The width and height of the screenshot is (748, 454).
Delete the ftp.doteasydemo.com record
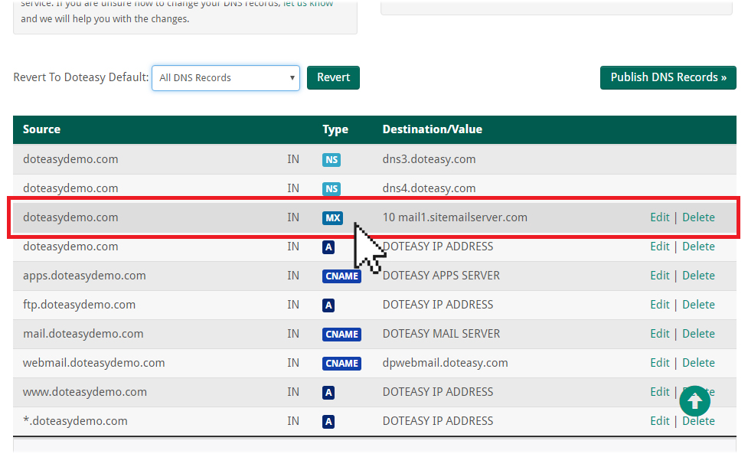pos(698,305)
